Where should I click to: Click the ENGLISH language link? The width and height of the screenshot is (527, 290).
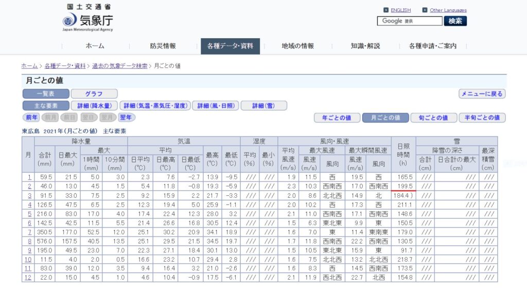(x=400, y=10)
